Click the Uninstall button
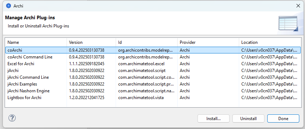Screen dimensions: 305x129 click(x=248, y=118)
